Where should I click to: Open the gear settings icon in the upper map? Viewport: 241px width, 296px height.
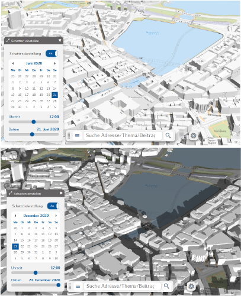(193, 135)
